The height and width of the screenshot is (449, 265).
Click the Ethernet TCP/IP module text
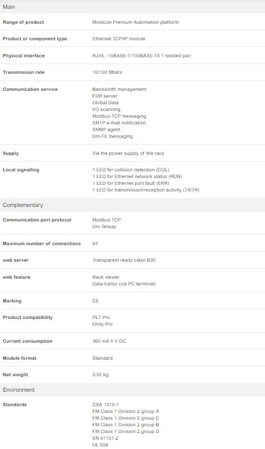click(119, 39)
